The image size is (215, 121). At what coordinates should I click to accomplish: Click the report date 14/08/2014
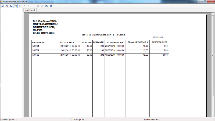pyautogui.click(x=158, y=37)
